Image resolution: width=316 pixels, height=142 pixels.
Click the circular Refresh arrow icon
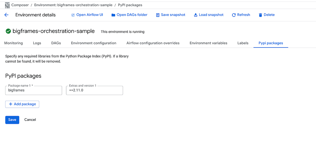pyautogui.click(x=234, y=15)
